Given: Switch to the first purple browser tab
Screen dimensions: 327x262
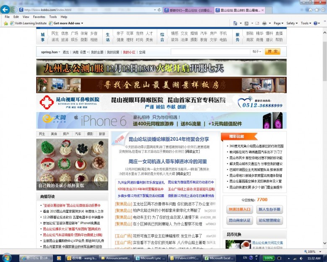Looking at the screenshot, I should tap(188, 10).
